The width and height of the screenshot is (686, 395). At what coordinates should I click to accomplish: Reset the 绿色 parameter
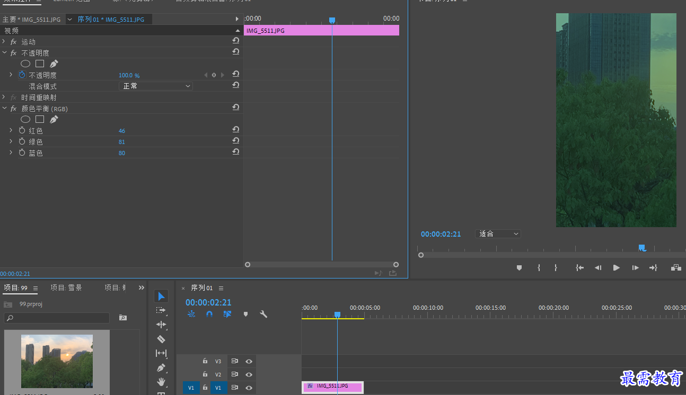(235, 141)
